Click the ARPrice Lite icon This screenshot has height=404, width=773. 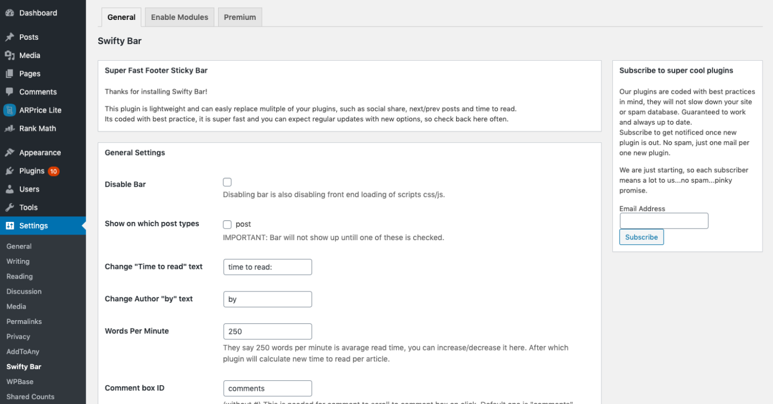[x=9, y=110]
